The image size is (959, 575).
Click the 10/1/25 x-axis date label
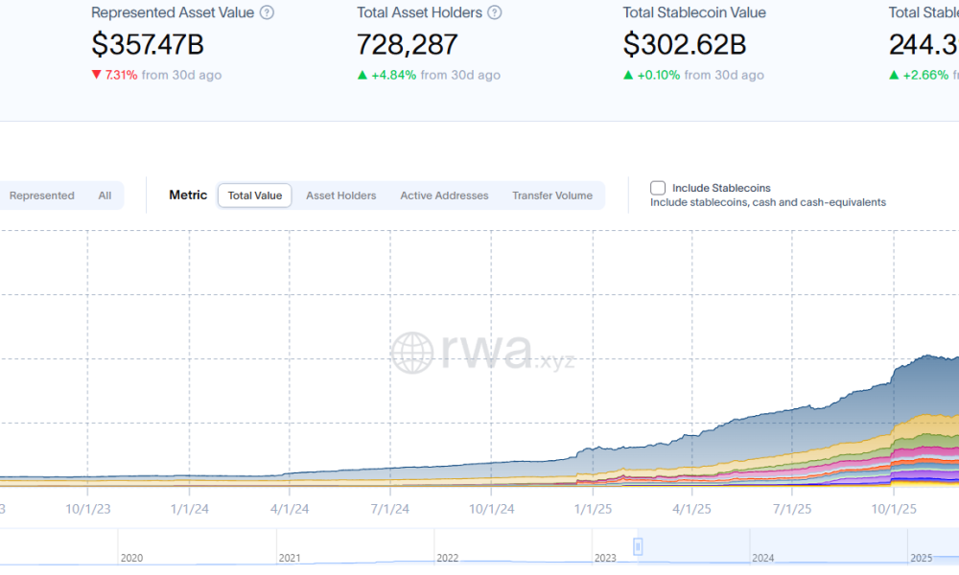[894, 509]
